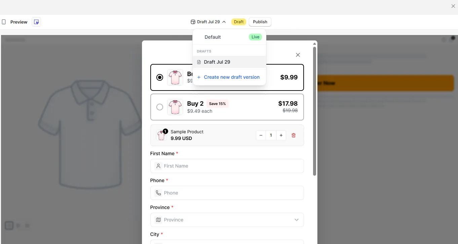Increase quantity with plus stepper
Screen dimensions: 458x244
[x=281, y=135]
